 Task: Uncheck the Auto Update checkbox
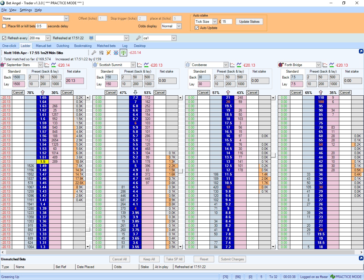(197, 28)
